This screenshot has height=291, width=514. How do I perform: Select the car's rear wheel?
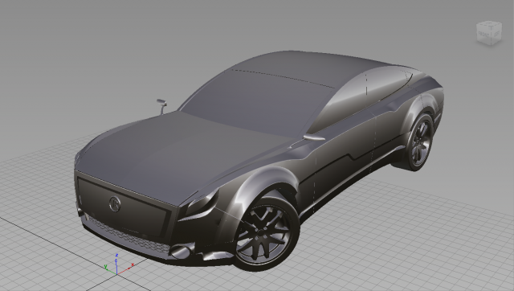(419, 142)
